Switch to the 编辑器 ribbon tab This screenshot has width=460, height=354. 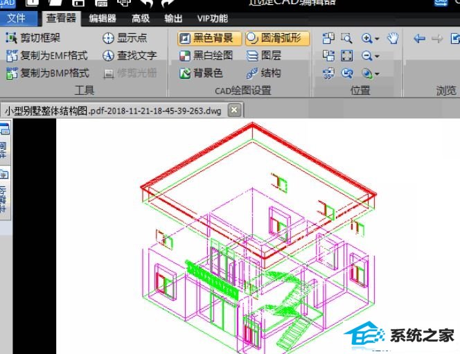[x=103, y=18]
